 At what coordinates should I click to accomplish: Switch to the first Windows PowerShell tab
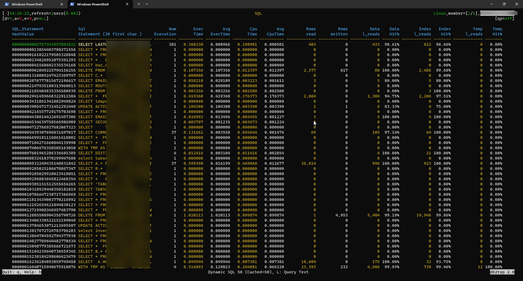tap(33, 4)
